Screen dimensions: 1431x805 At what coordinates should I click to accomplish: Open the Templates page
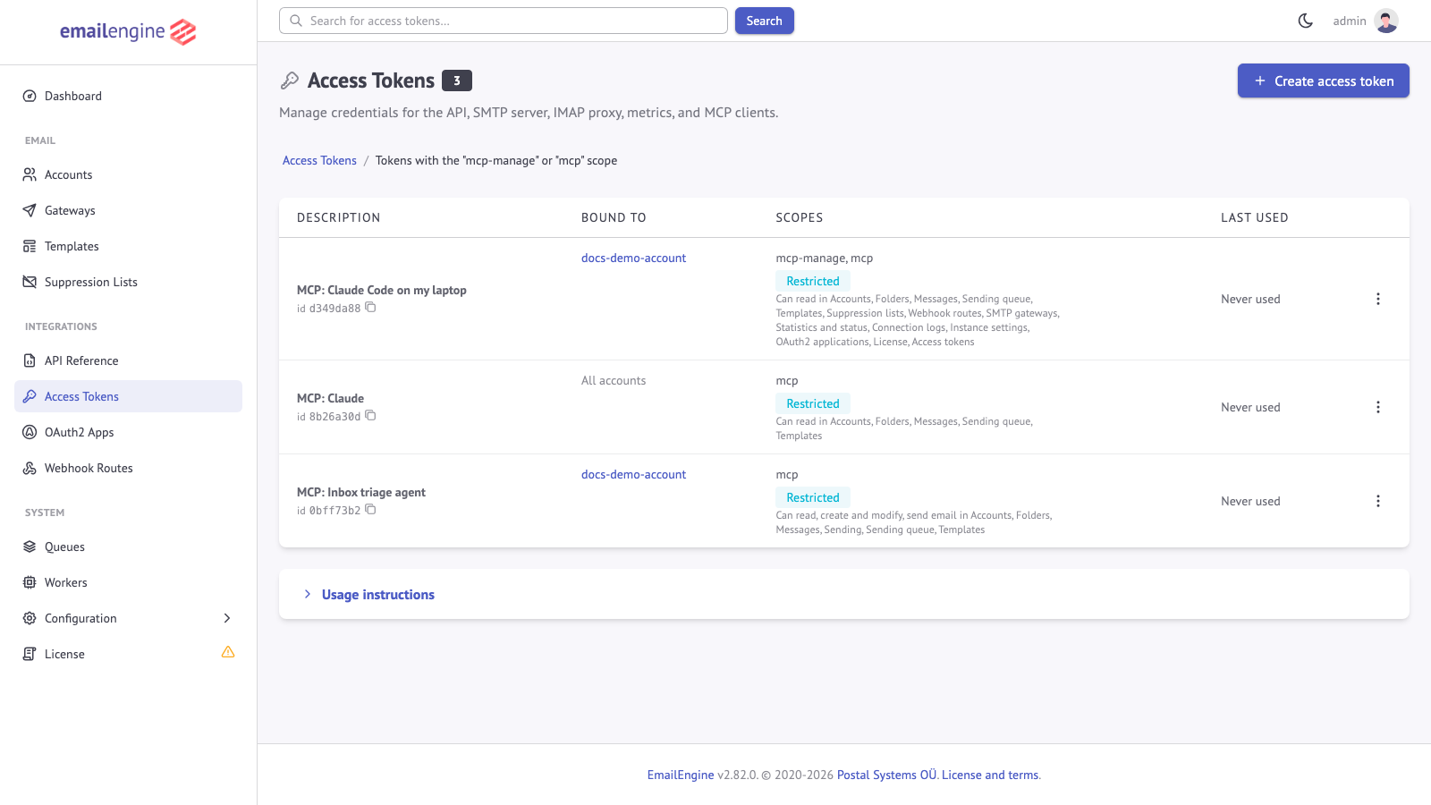[x=128, y=246]
